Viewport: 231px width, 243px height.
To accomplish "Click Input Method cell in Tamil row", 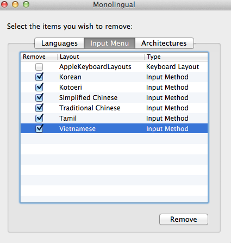I will pos(167,119).
